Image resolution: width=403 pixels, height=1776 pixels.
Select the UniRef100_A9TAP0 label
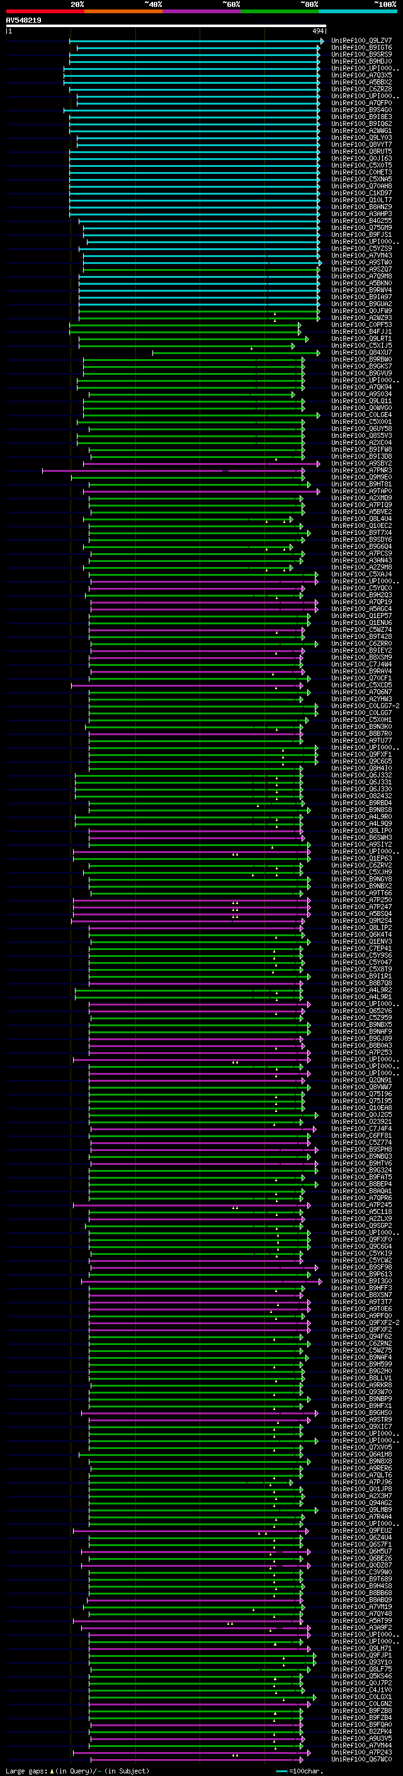coord(361,491)
